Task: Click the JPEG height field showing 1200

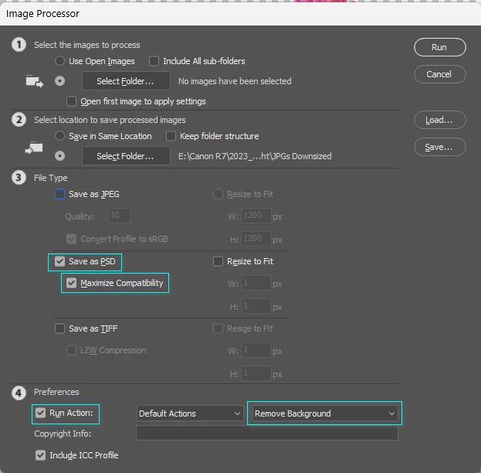Action: tap(256, 239)
